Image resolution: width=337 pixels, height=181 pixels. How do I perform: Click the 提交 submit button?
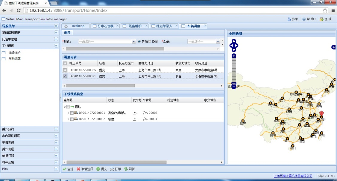(x=101, y=169)
